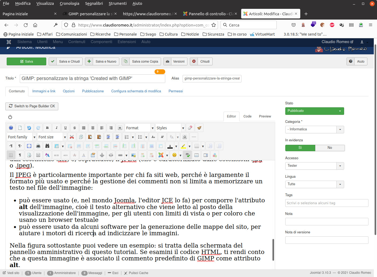This screenshot has height=277, width=377.
Task: Open Joomla Componenti menu
Action: point(101,42)
